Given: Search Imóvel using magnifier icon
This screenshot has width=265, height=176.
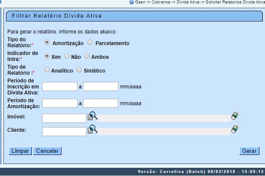Looking at the screenshot, I should (92, 116).
